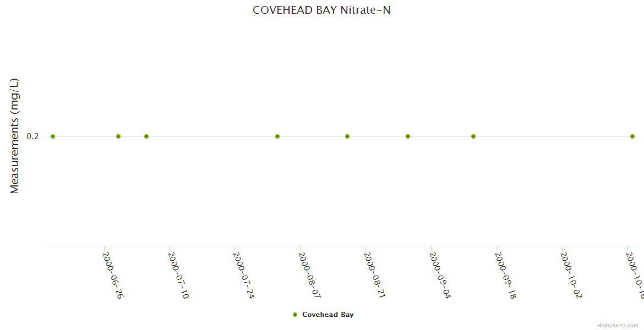Click the data point just before the 2000-08-21 tick
The height and width of the screenshot is (330, 644).
347,136
